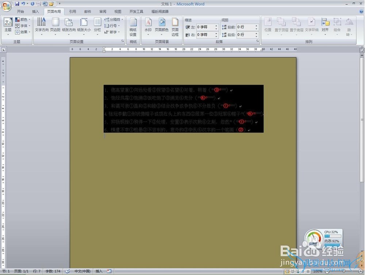This screenshot has width=365, height=275.
Task: Open 页面颜色 page color menu
Action: 162,27
